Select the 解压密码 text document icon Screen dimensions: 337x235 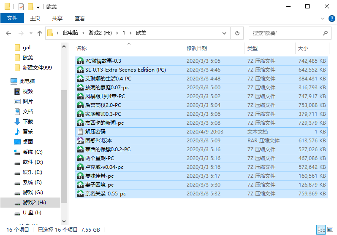coord(80,131)
